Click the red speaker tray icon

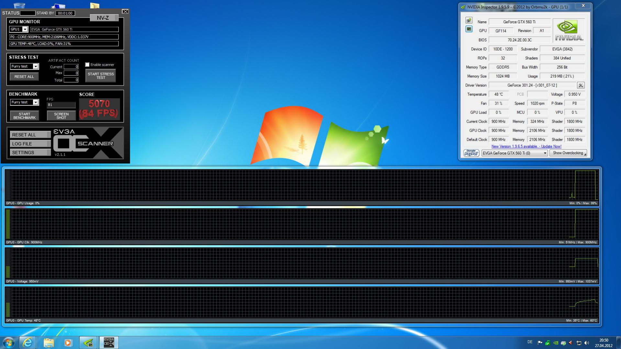571,343
